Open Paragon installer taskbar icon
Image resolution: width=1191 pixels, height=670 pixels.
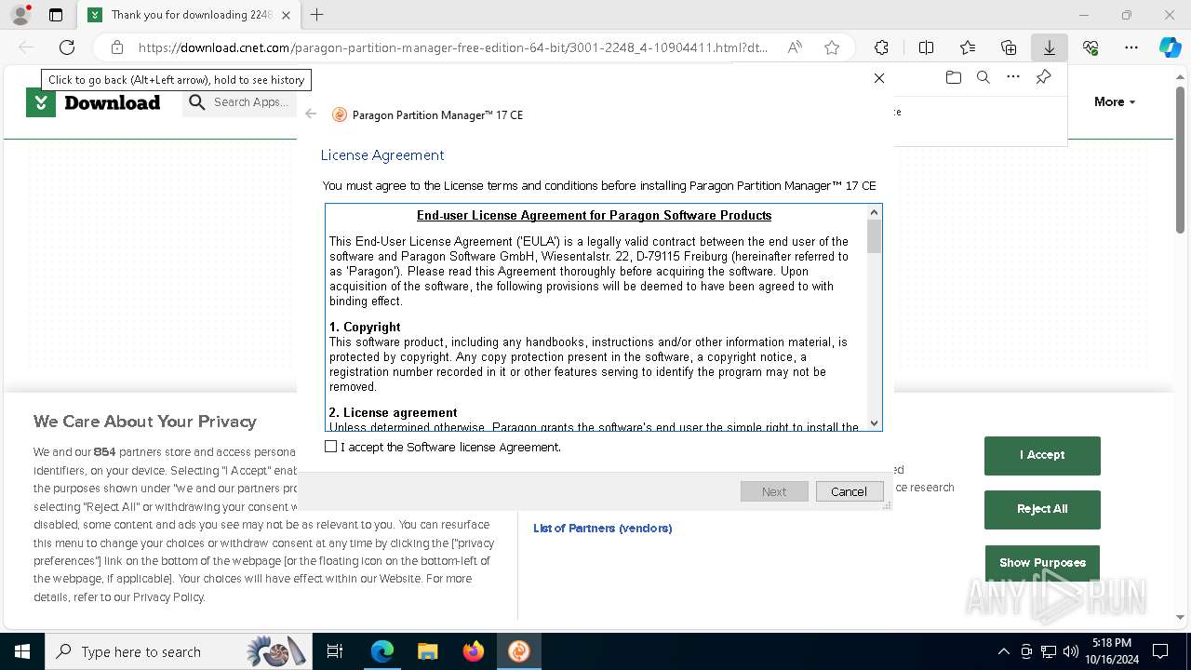519,651
